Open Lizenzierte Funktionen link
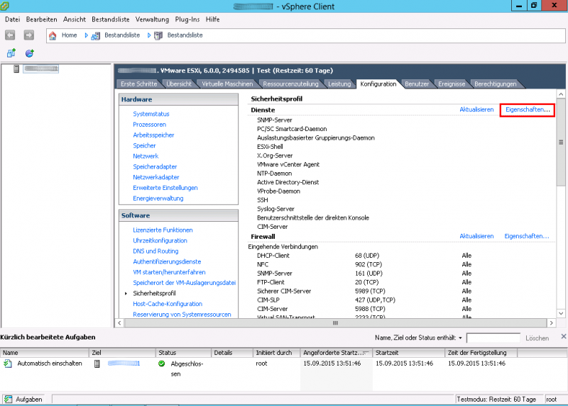The width and height of the screenshot is (568, 406). click(x=163, y=230)
